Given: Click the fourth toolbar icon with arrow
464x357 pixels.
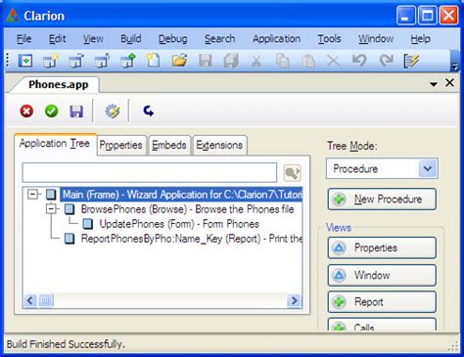Looking at the screenshot, I should pos(102,61).
